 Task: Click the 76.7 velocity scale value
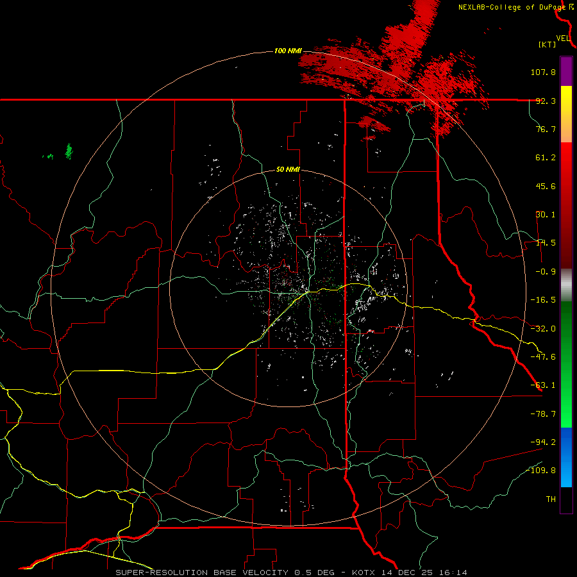coord(546,129)
